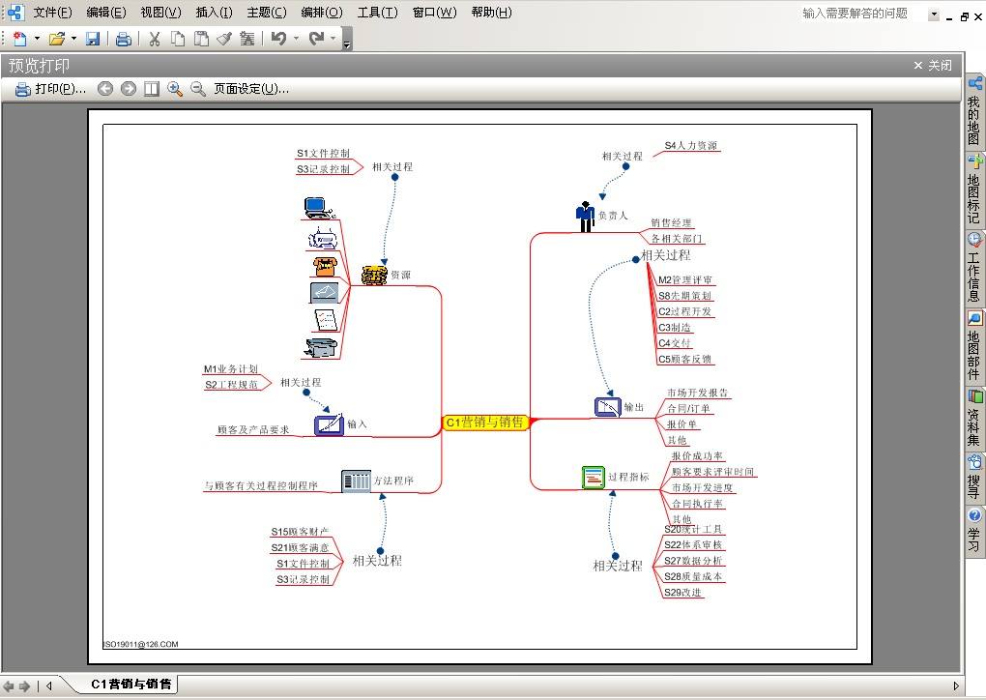986x700 pixels.
Task: Open the 帮助 menu
Action: (x=491, y=12)
